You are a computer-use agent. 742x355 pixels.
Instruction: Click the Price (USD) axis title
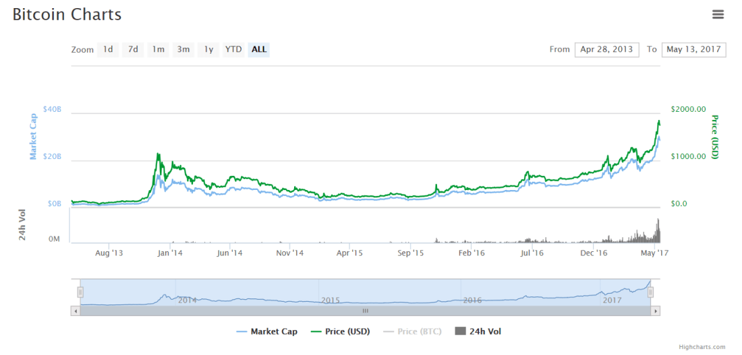click(714, 137)
